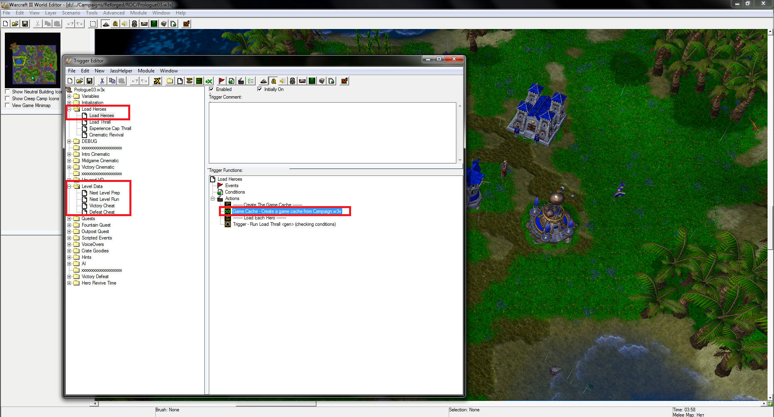This screenshot has width=774, height=417.
Task: Select Cinematic Revival trigger
Action: click(x=106, y=135)
